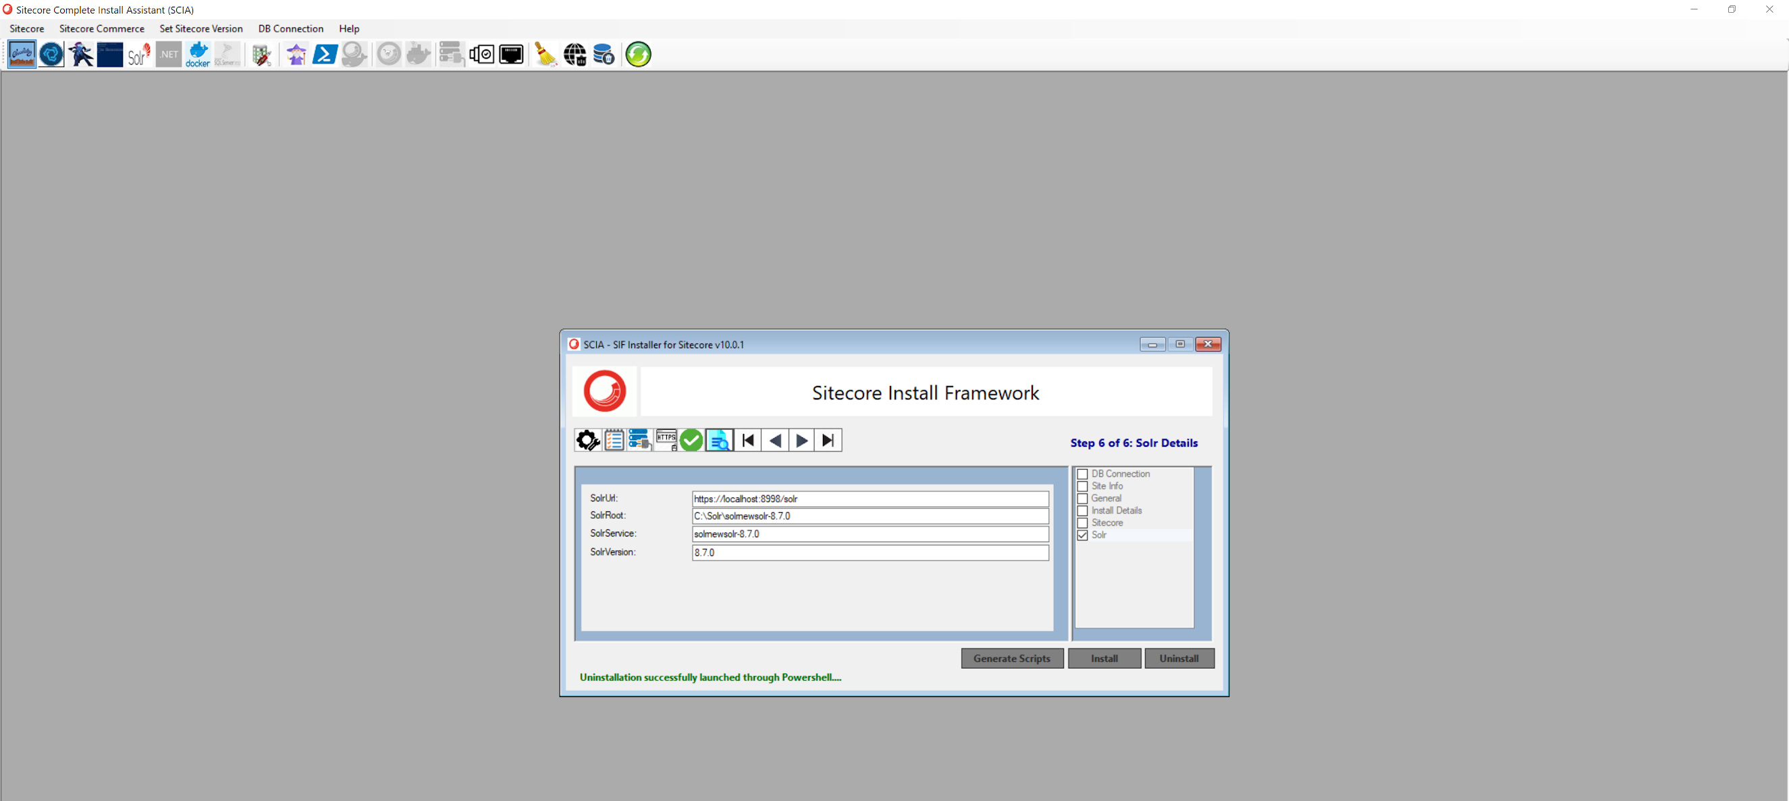
Task: Click the greyed Sitecore whale toolbar icon
Action: 354,54
